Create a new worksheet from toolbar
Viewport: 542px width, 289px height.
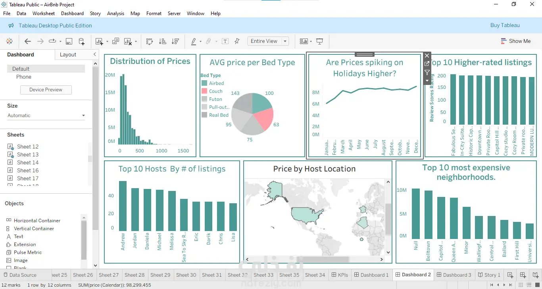coord(99,41)
